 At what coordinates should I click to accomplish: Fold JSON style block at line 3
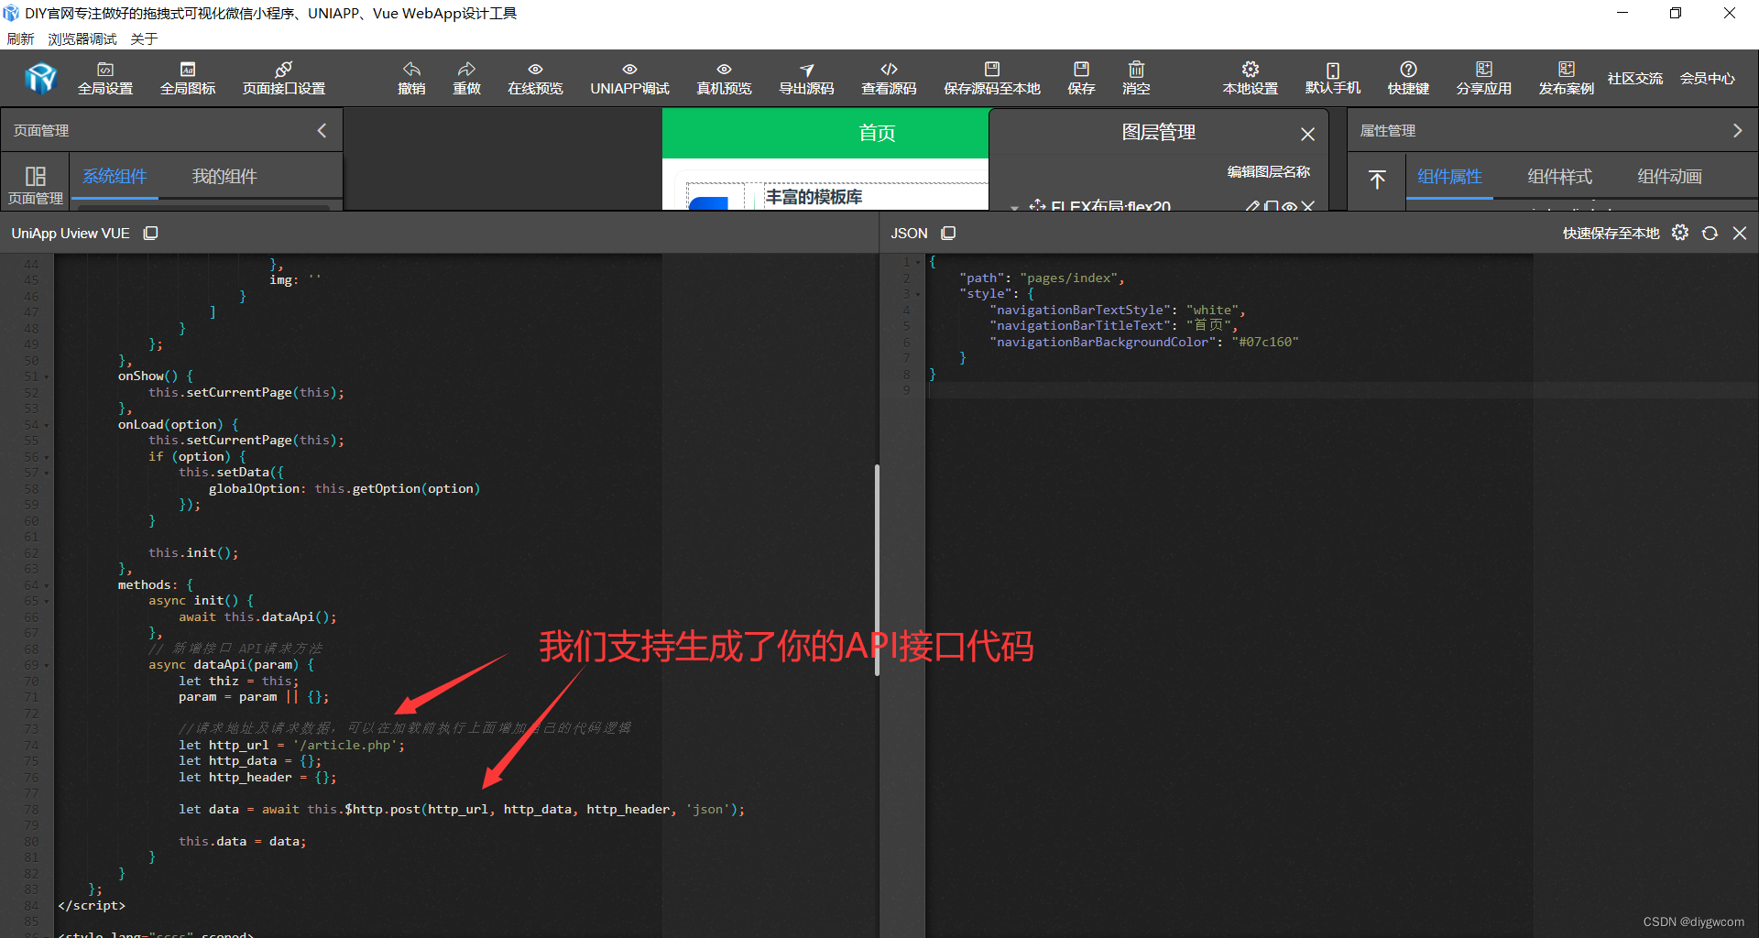[918, 294]
